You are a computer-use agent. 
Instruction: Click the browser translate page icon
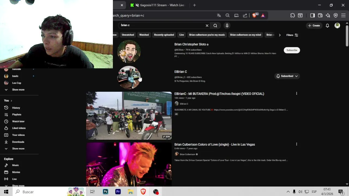click(219, 16)
